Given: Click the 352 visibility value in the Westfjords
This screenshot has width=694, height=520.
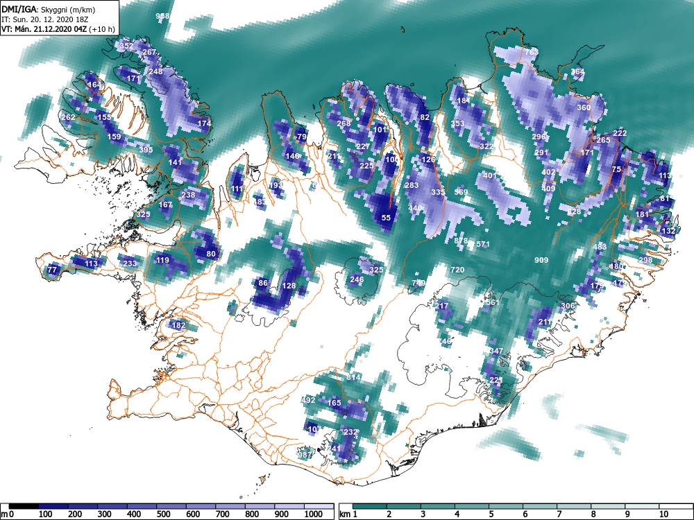Looking at the screenshot, I should tap(126, 46).
